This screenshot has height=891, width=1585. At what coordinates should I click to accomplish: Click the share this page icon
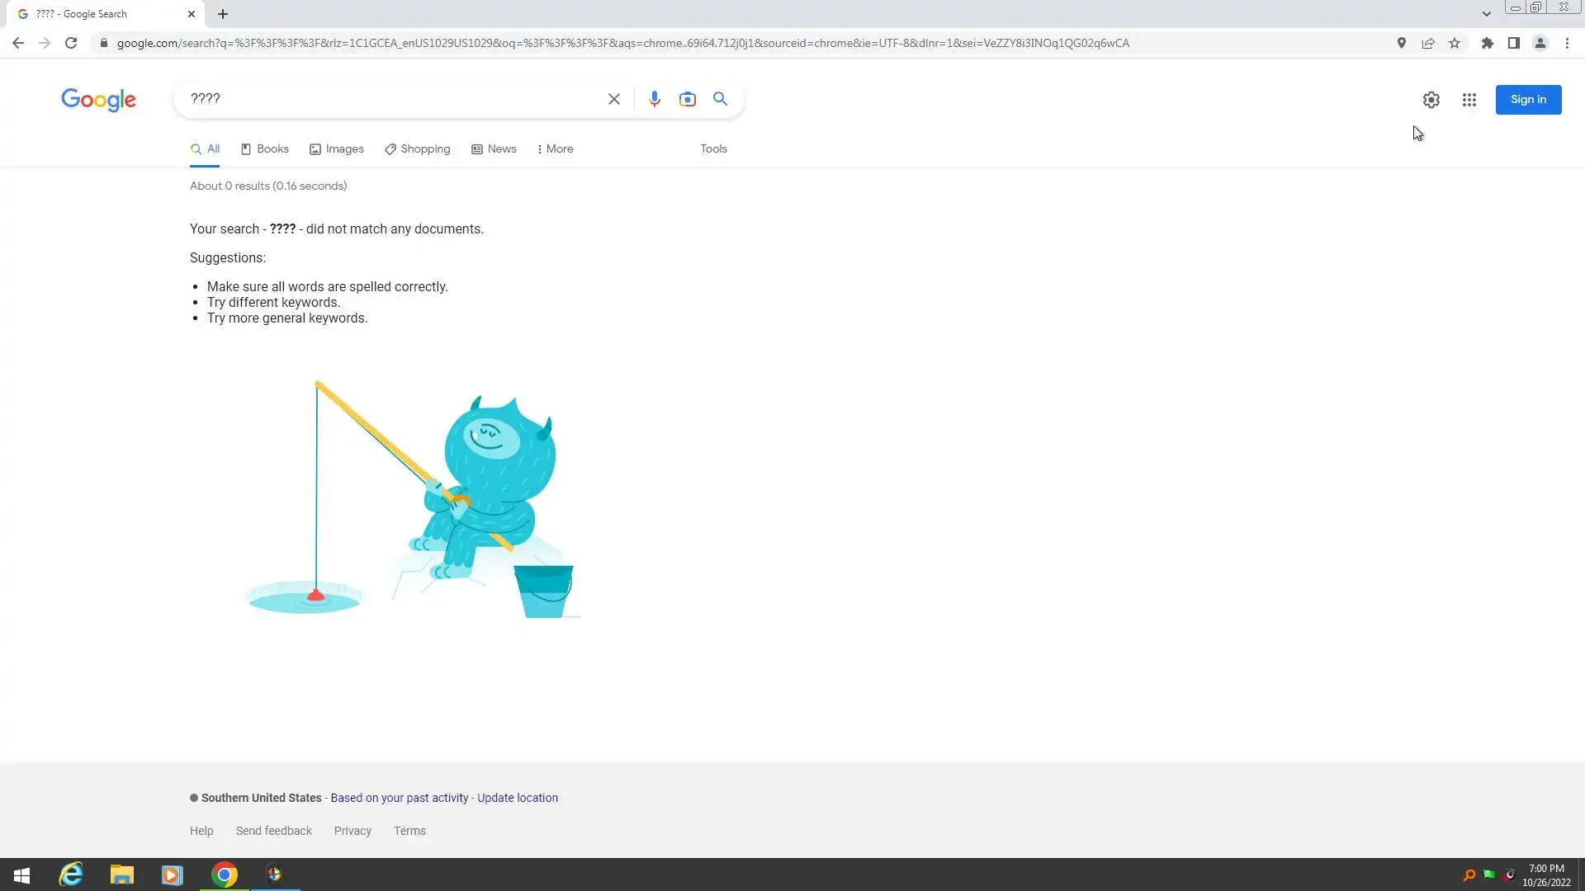(1427, 43)
